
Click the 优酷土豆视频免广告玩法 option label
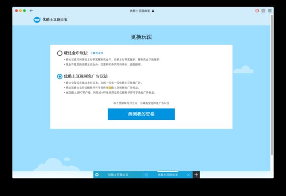[x=86, y=76]
